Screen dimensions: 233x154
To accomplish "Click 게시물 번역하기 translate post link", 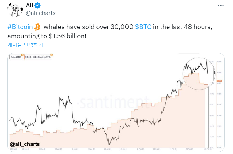I will pyautogui.click(x=25, y=45).
